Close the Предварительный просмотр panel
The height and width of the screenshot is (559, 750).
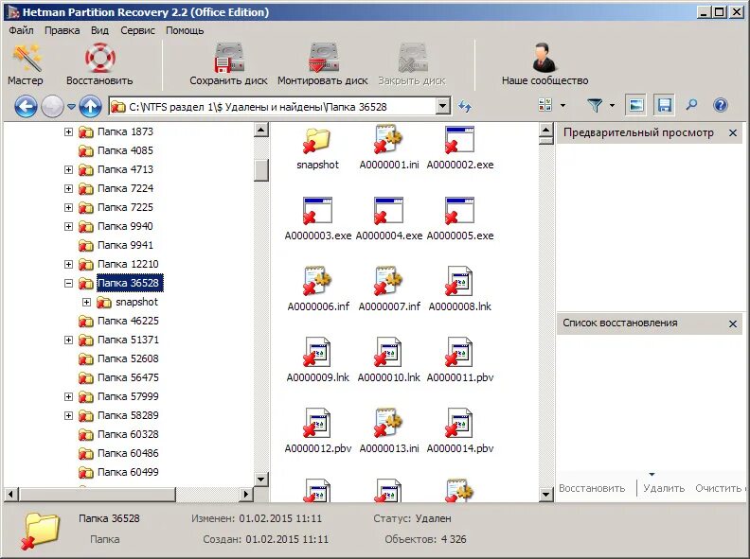[x=733, y=133]
